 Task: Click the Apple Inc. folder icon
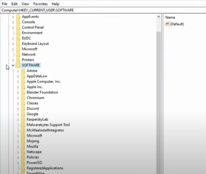[23, 87]
